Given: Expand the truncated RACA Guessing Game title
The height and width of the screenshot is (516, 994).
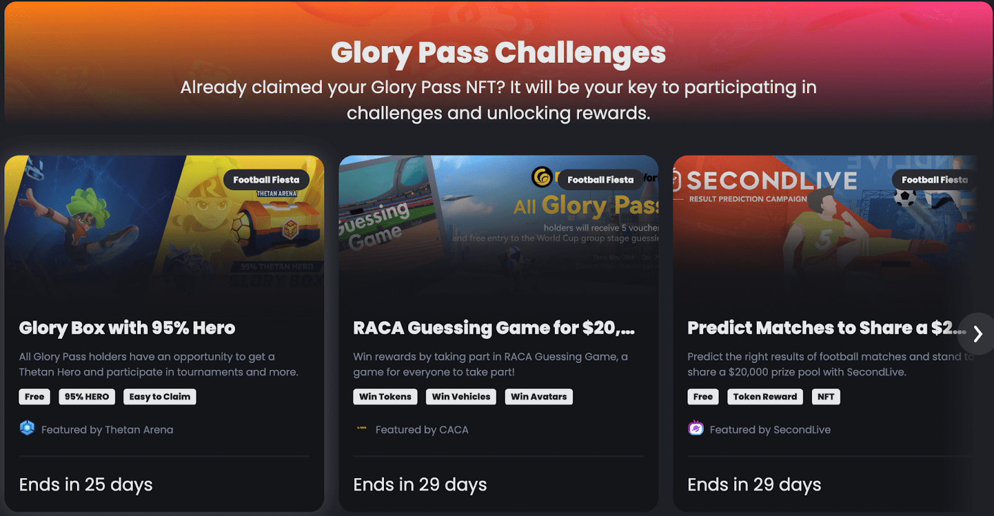Looking at the screenshot, I should pyautogui.click(x=494, y=328).
